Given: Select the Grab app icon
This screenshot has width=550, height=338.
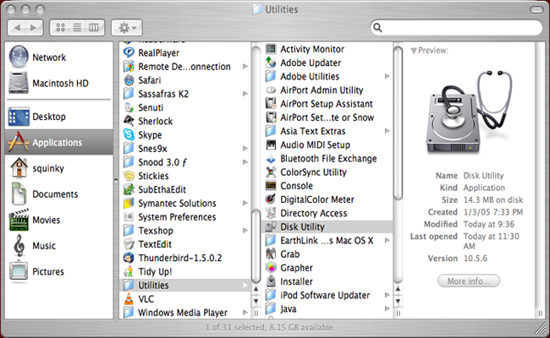Looking at the screenshot, I should [x=271, y=254].
